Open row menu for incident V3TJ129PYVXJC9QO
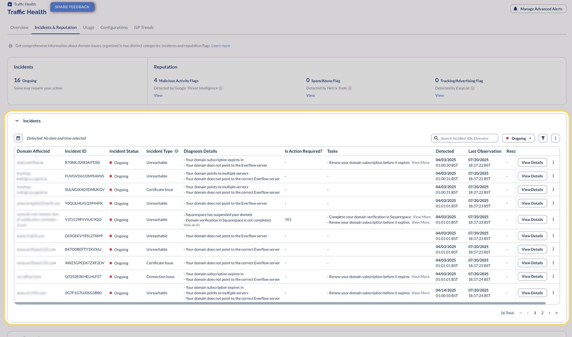572x337 pixels. 553,220
